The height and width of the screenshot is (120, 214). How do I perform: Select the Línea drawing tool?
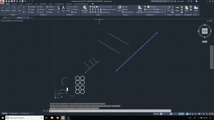pos(3,8)
